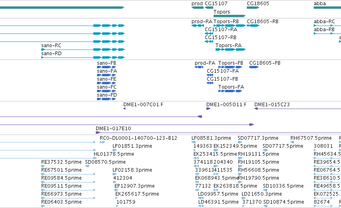Image resolution: width=341 pixels, height=208 pixels.
Task: Select EST SD10336.5prime
Action: pos(265,190)
